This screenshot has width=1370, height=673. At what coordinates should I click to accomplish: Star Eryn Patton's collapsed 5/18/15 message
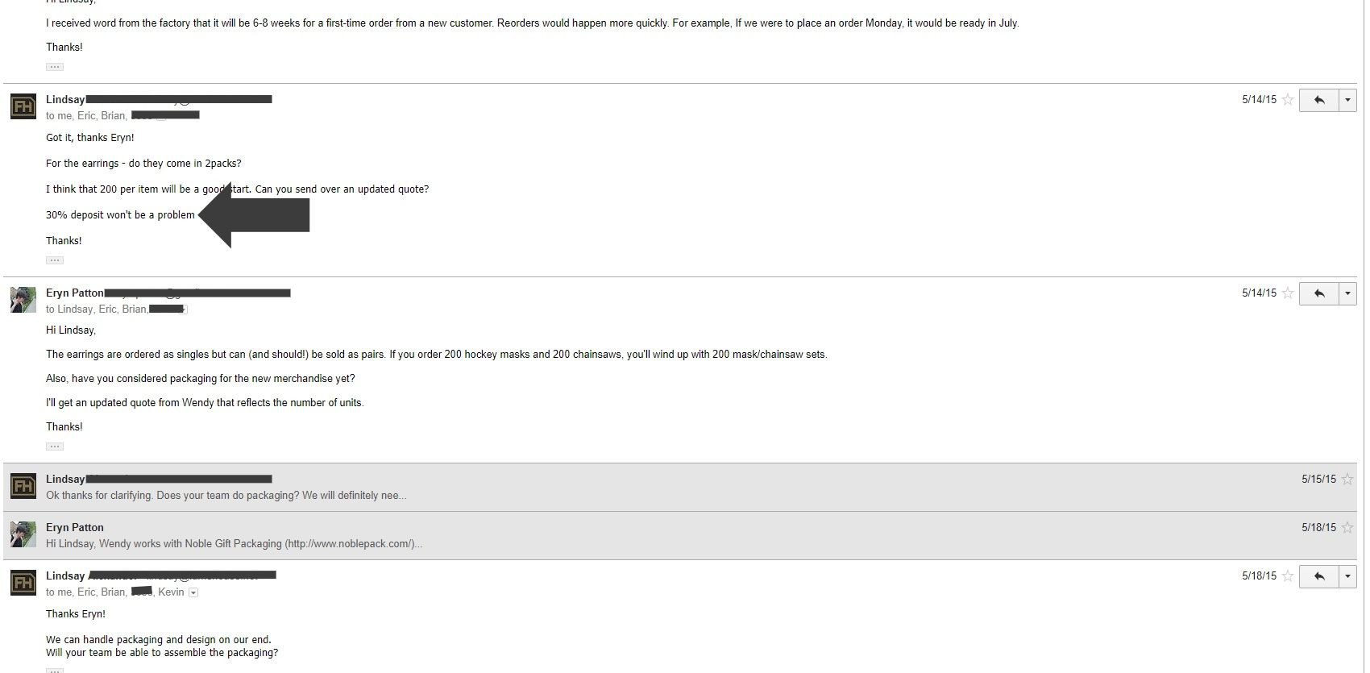[x=1347, y=527]
